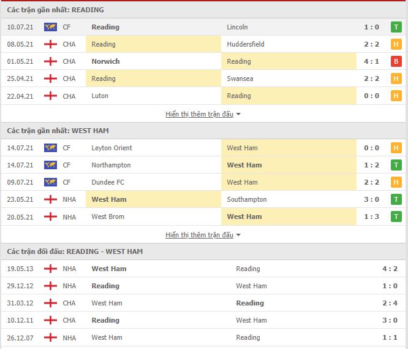Viewport: 408px width, 349px height.
Task: Click CHA label in 10.12.11 row
Action: [x=69, y=320]
